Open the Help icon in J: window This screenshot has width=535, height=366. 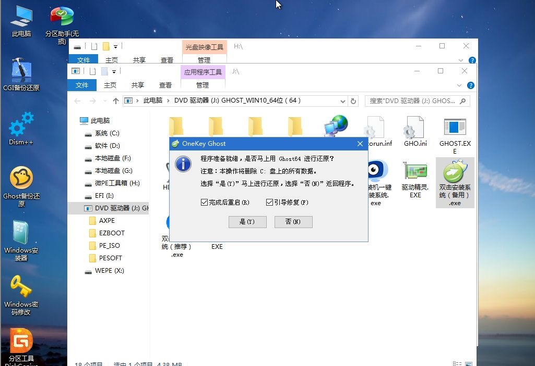(470, 85)
